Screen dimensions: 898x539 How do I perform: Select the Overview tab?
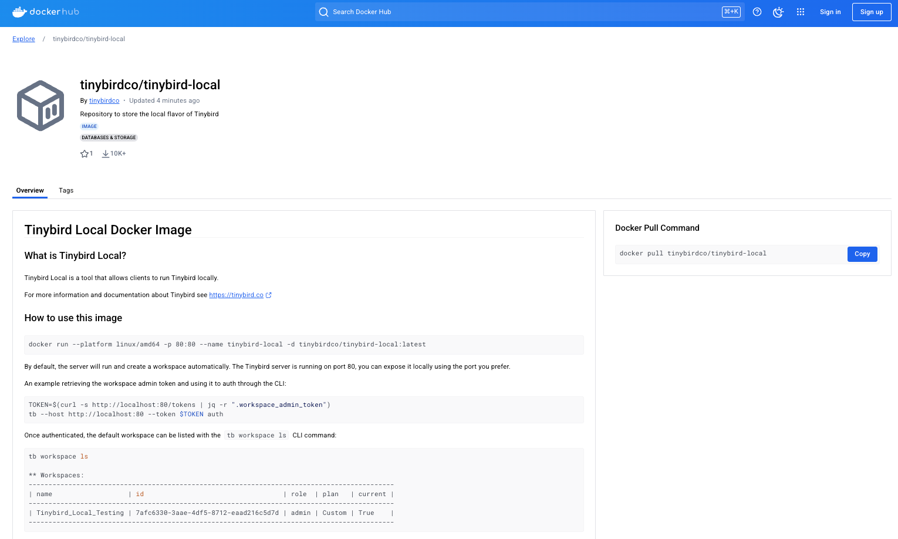tap(30, 190)
